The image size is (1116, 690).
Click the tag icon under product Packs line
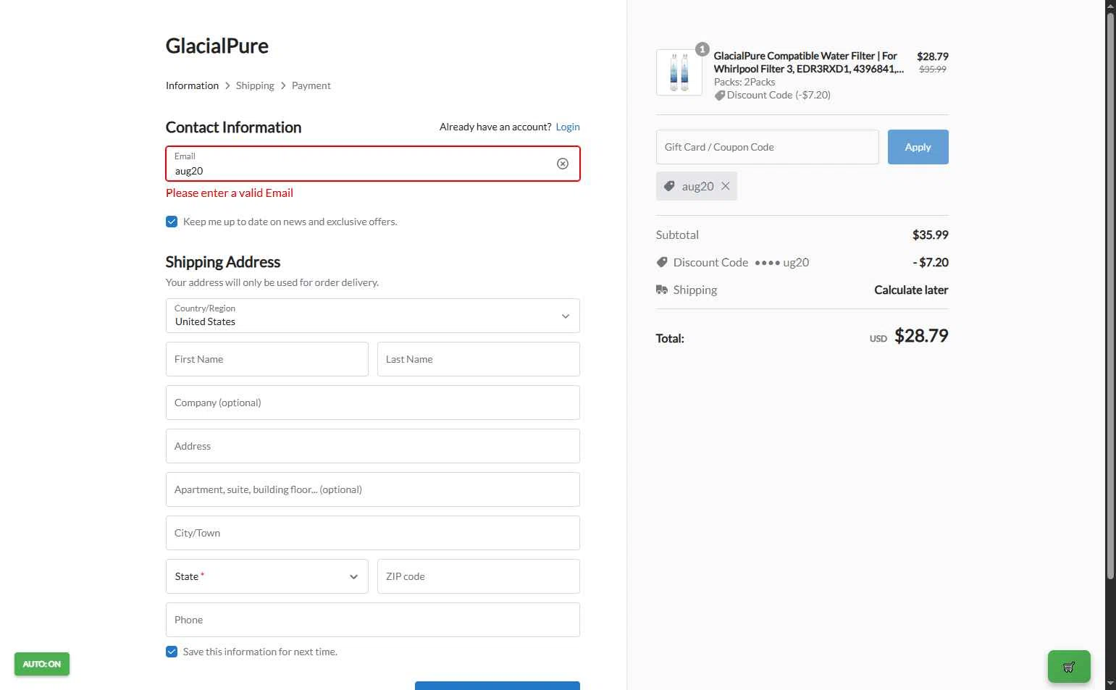click(720, 96)
